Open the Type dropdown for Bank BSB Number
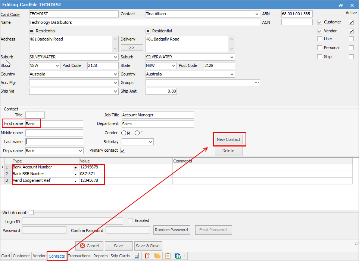 pyautogui.click(x=75, y=174)
